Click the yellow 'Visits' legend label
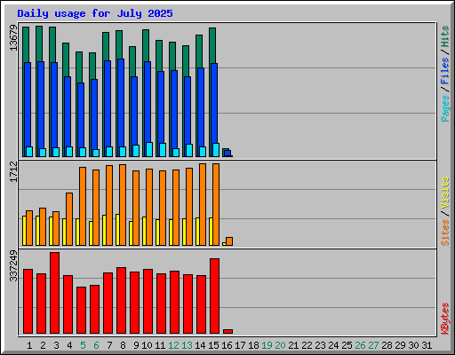Viewport: 455px width, 355px height. pyautogui.click(x=445, y=193)
